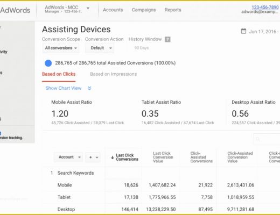Click the blue circle Assisted Conversions indicator
Viewport: 280px width, 215px height.
click(x=48, y=63)
